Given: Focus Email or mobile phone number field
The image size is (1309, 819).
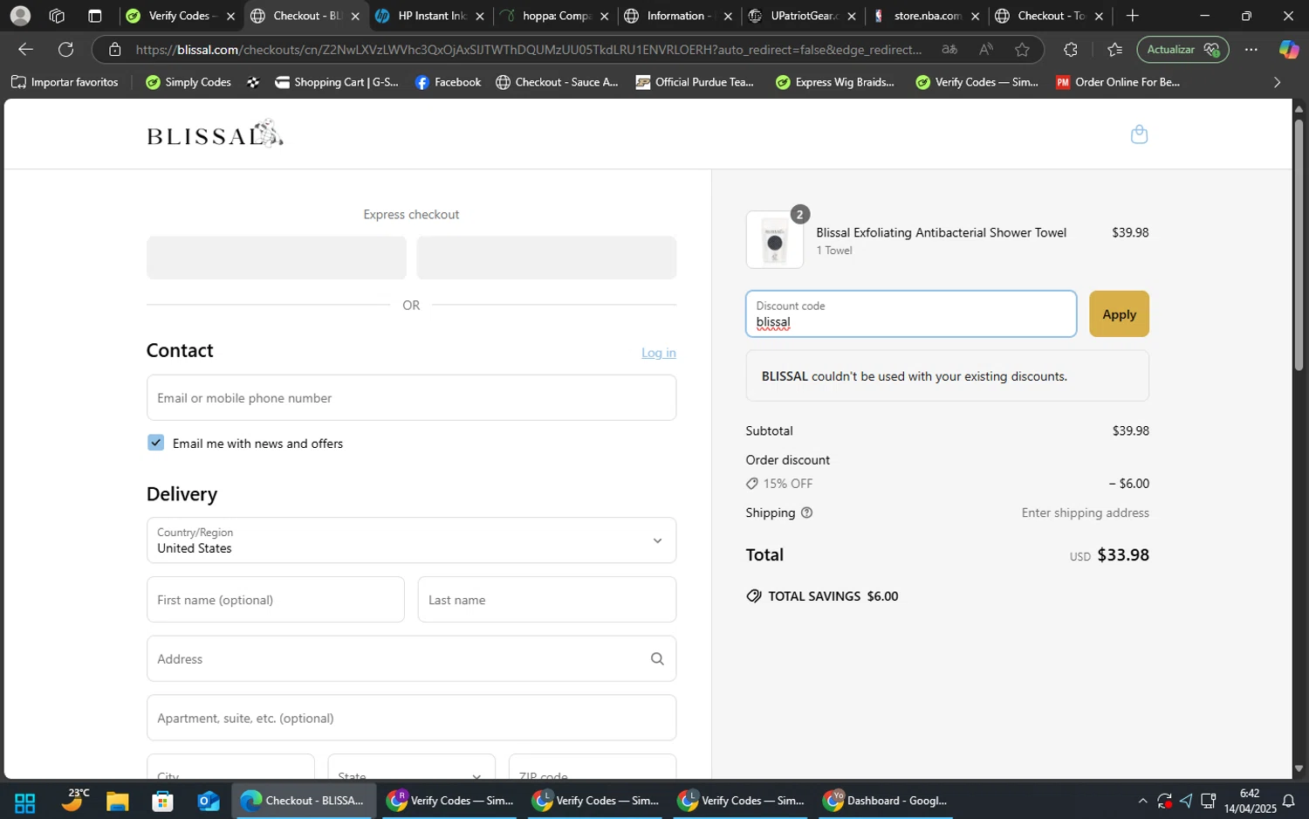Looking at the screenshot, I should click(x=411, y=398).
